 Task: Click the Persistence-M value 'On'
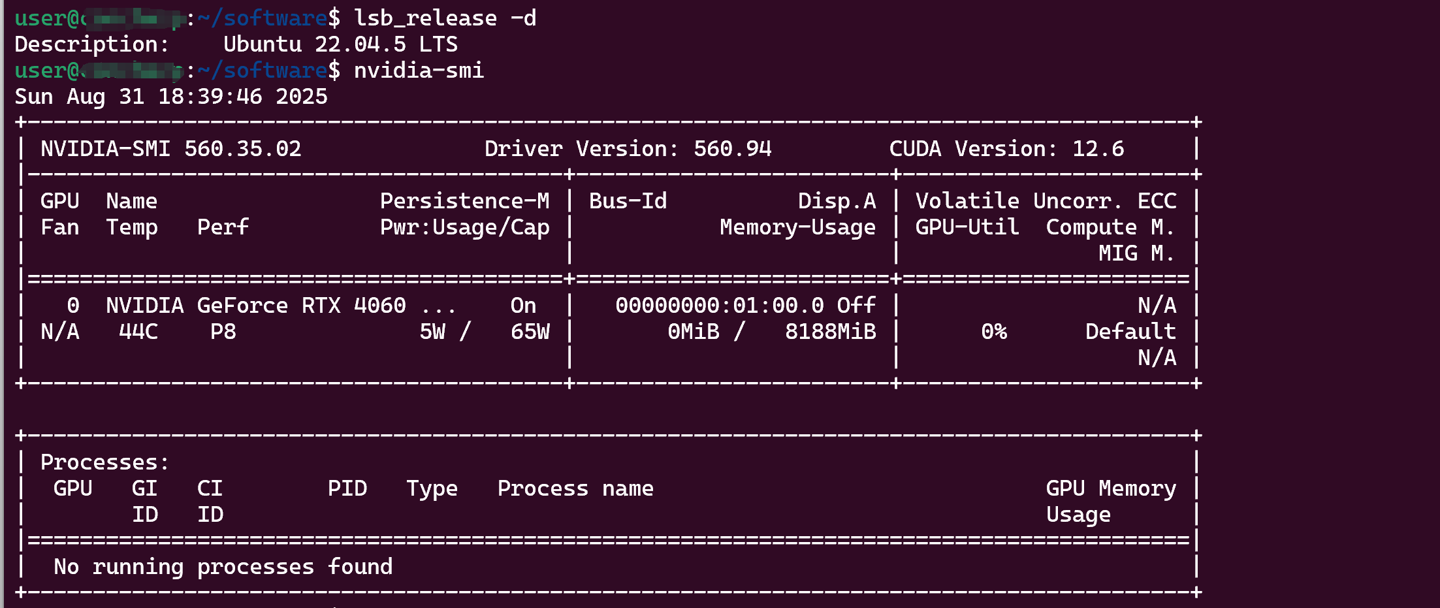coord(523,306)
